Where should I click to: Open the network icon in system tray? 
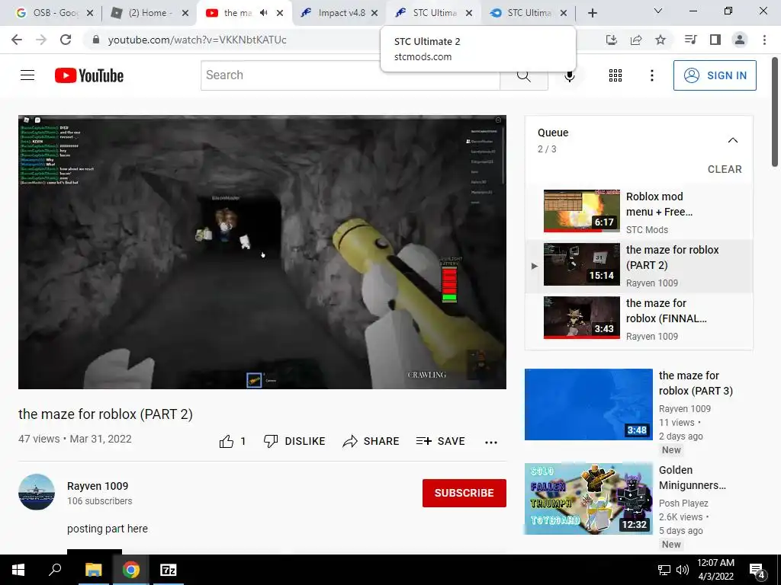click(x=664, y=570)
